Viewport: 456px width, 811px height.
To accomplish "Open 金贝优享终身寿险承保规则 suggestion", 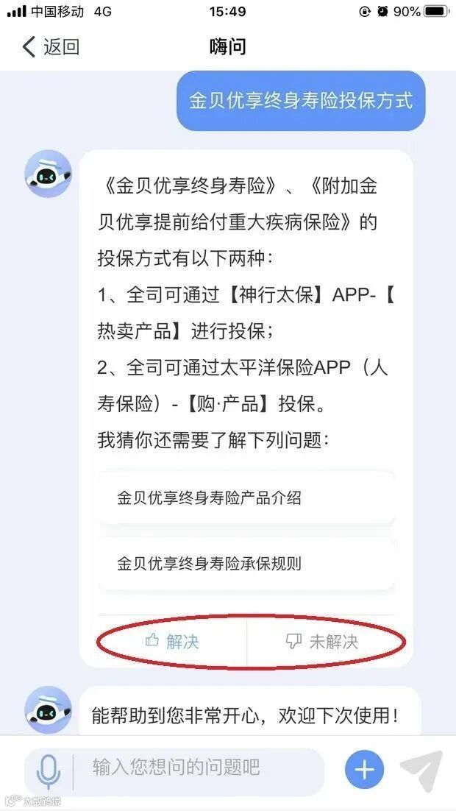I will click(246, 563).
